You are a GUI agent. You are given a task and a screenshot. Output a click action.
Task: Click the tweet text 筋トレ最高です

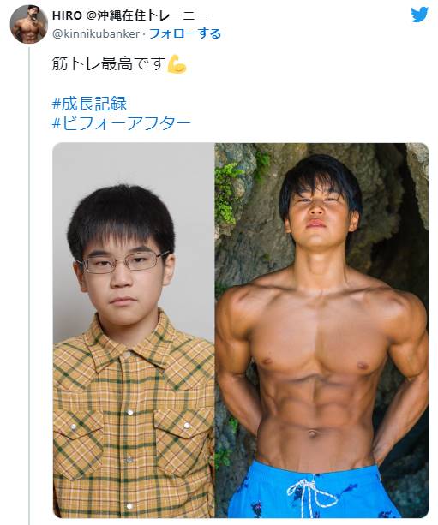click(109, 63)
